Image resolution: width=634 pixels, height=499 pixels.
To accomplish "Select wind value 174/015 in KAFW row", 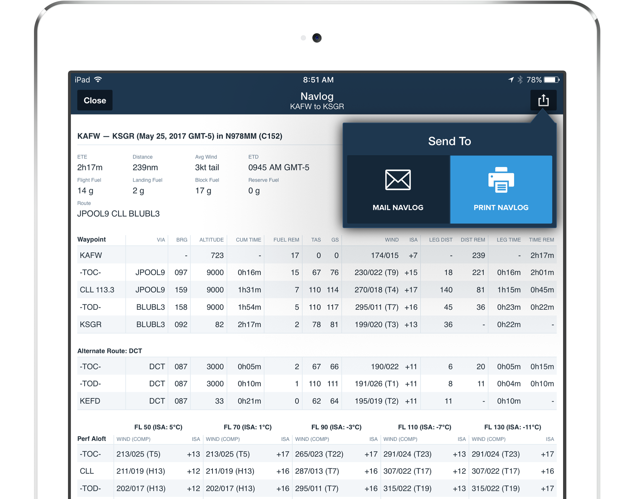I will 385,255.
